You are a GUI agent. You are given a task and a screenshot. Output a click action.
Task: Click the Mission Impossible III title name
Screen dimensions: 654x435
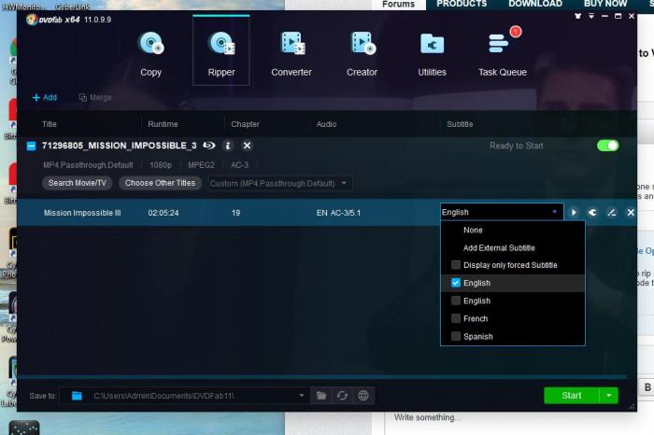(x=82, y=213)
